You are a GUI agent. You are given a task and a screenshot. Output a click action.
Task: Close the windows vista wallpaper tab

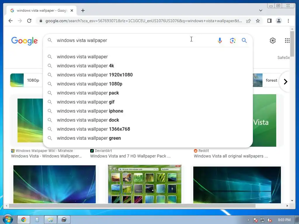[72, 10]
